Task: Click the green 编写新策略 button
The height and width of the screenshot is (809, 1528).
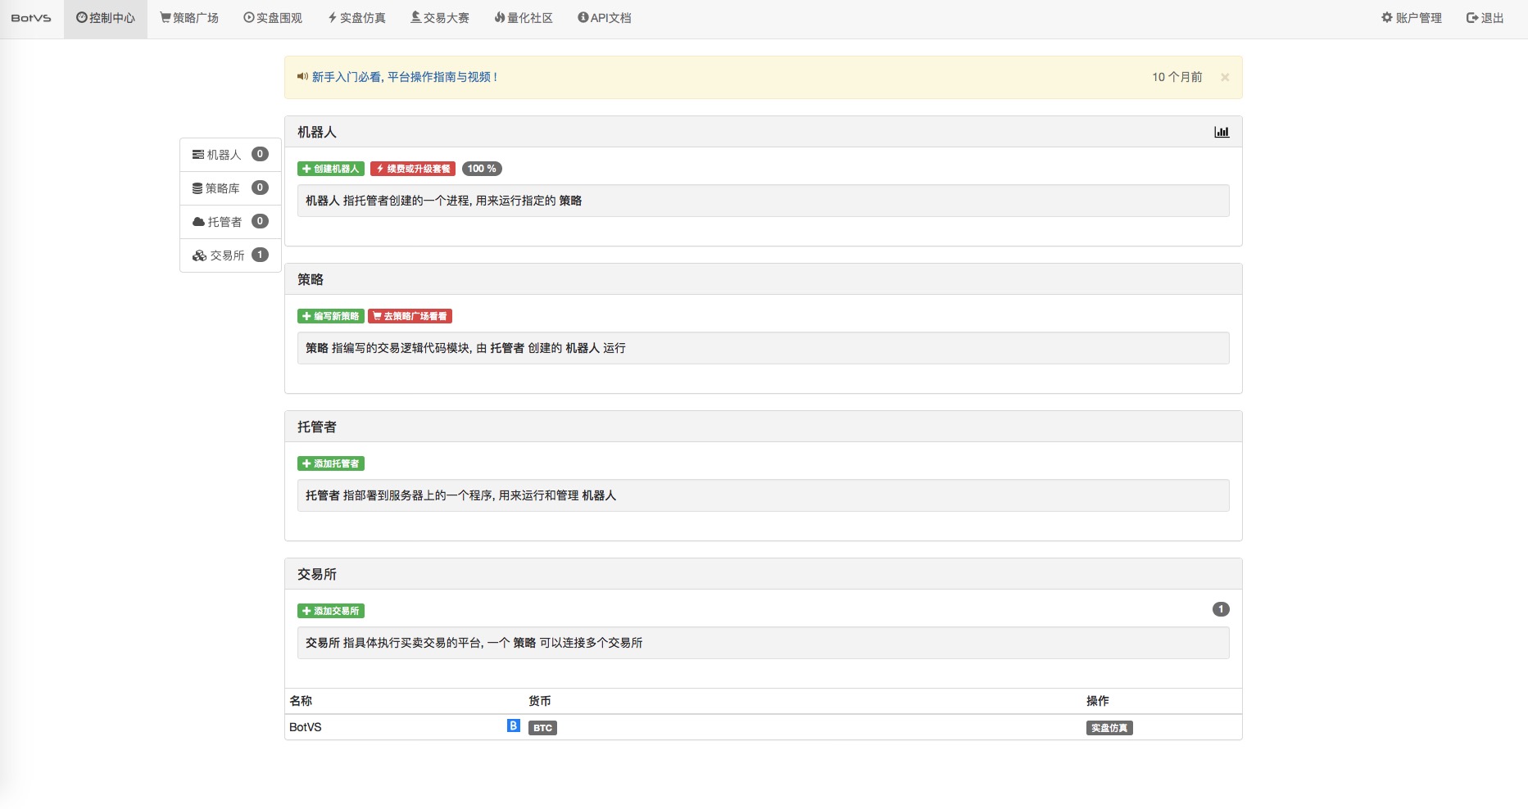Action: 331,316
